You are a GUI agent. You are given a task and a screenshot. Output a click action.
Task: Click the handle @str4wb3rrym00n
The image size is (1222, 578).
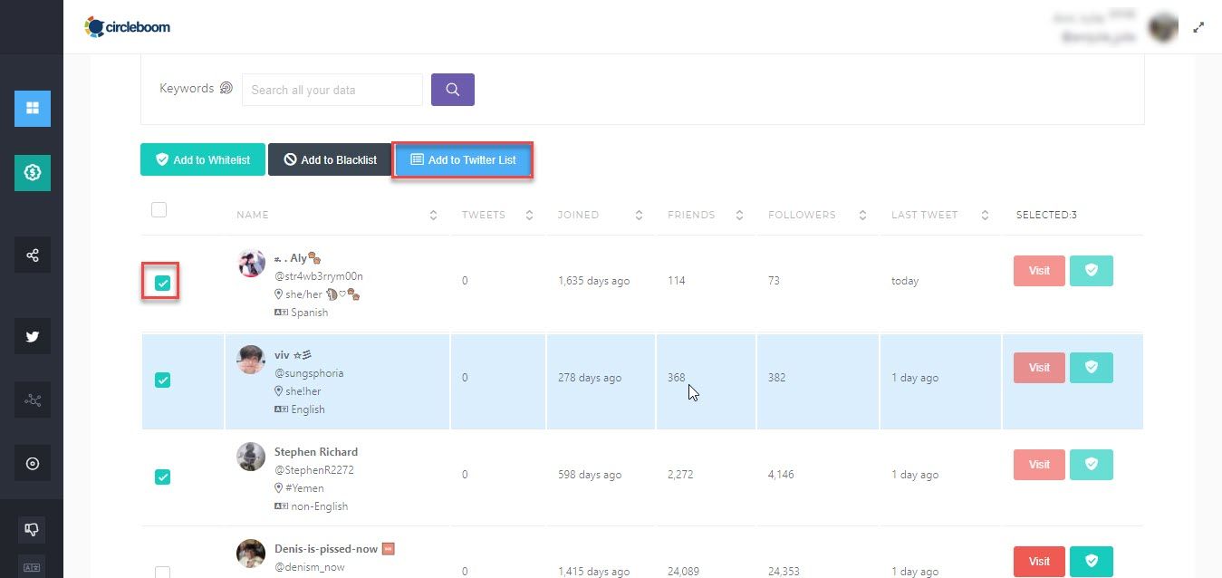(319, 276)
